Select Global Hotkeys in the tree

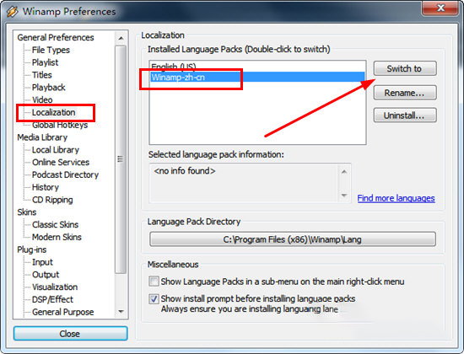point(60,125)
